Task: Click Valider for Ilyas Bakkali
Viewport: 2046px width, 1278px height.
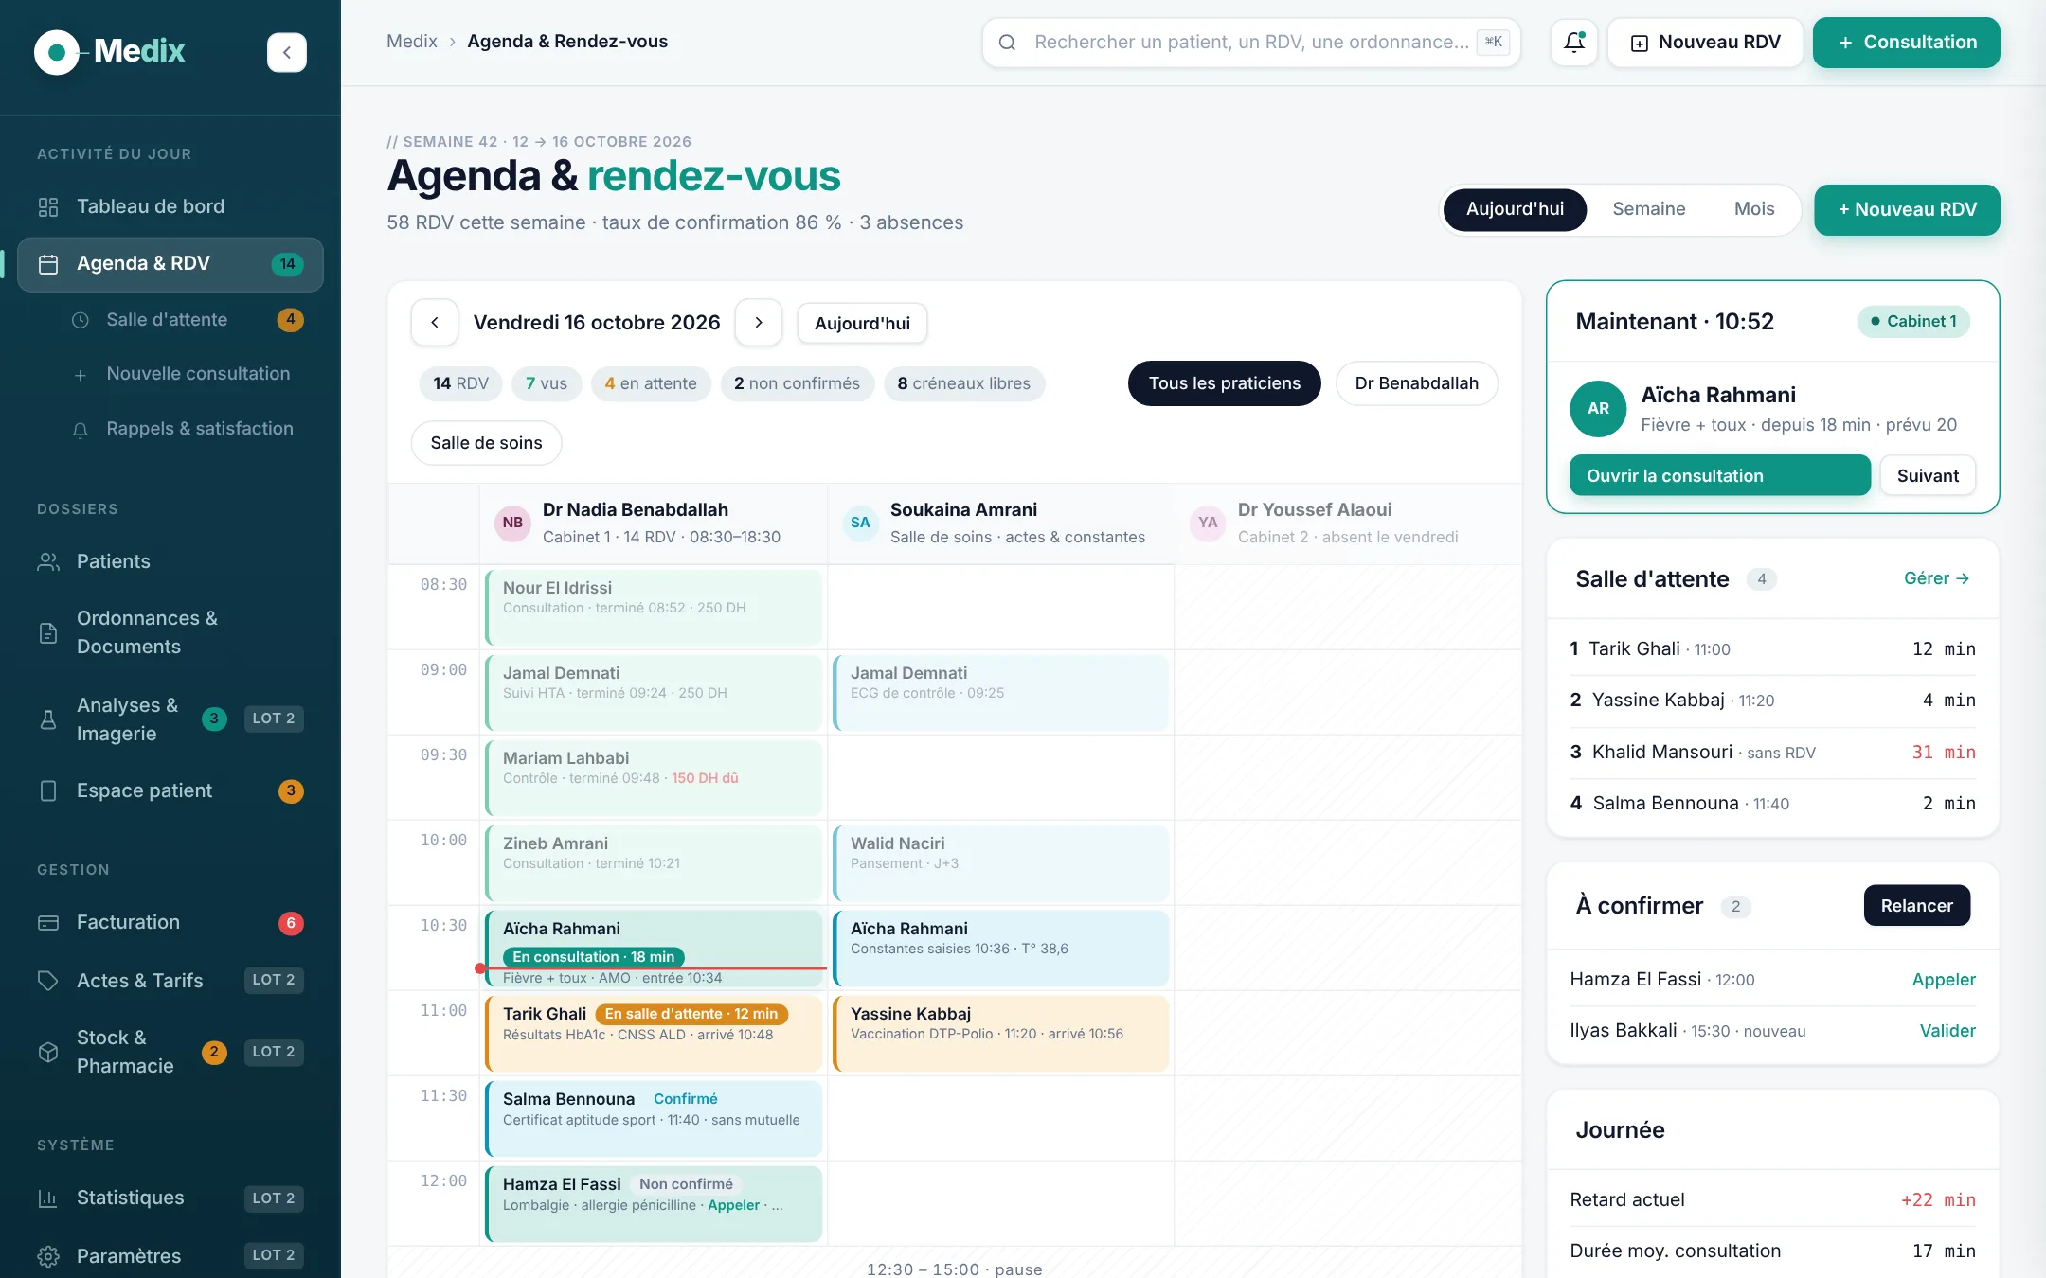Action: tap(1947, 1031)
